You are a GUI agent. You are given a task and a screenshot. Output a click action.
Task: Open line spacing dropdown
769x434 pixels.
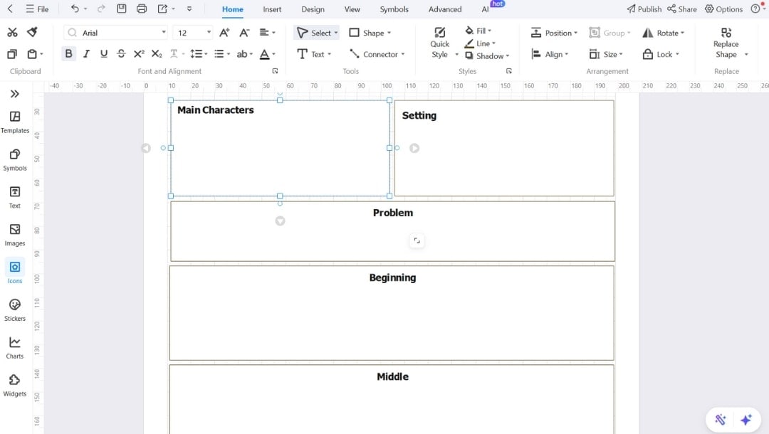tap(199, 54)
